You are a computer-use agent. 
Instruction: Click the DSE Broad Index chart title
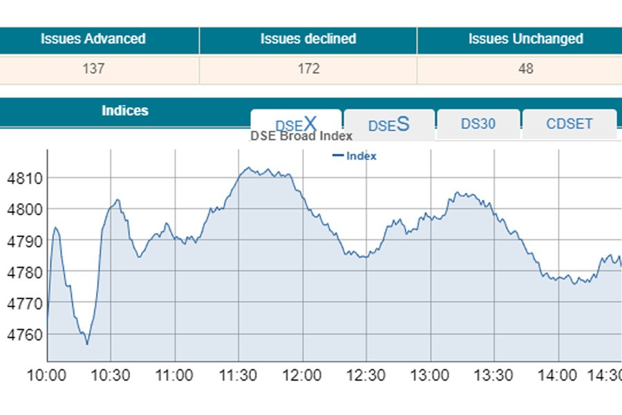(x=301, y=136)
